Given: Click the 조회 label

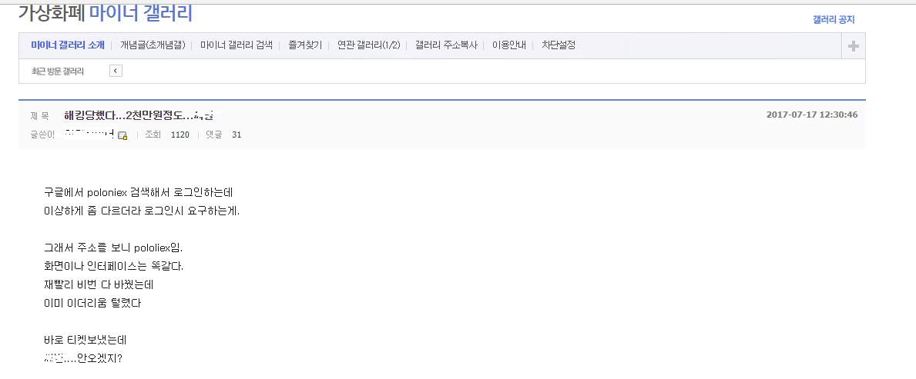Looking at the screenshot, I should click(x=153, y=135).
